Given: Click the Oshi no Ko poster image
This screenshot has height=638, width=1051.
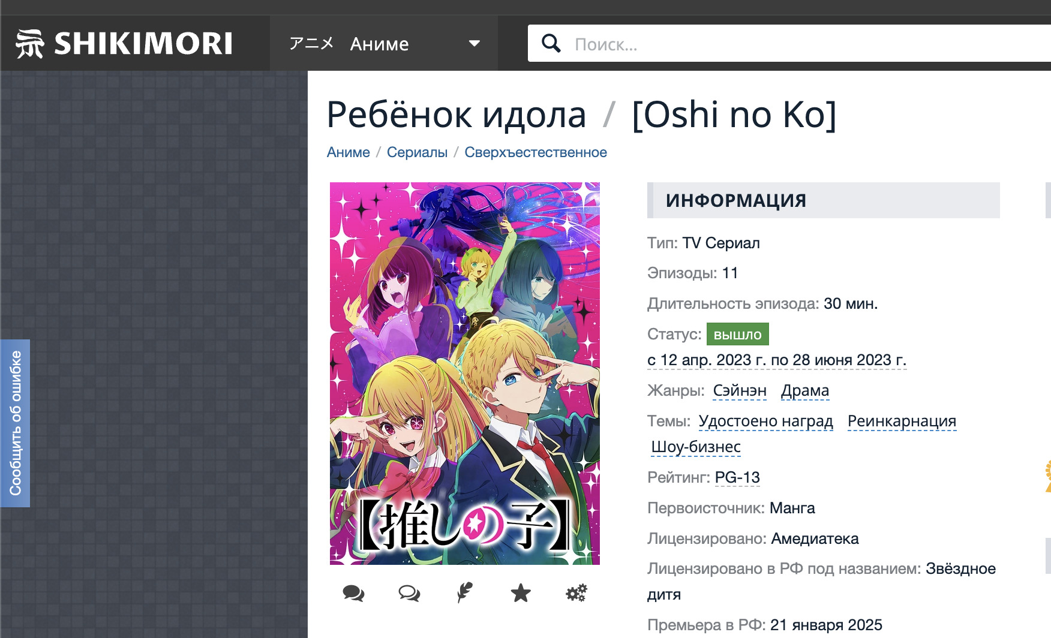Looking at the screenshot, I should pos(465,374).
